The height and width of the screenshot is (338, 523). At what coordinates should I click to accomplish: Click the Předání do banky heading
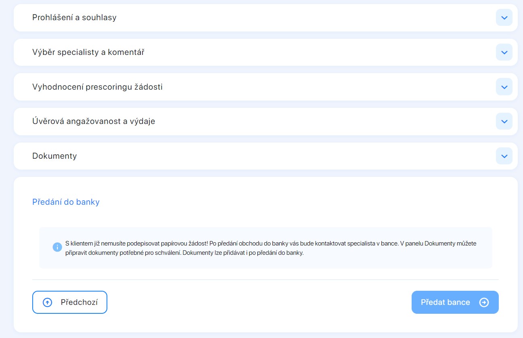tap(66, 202)
